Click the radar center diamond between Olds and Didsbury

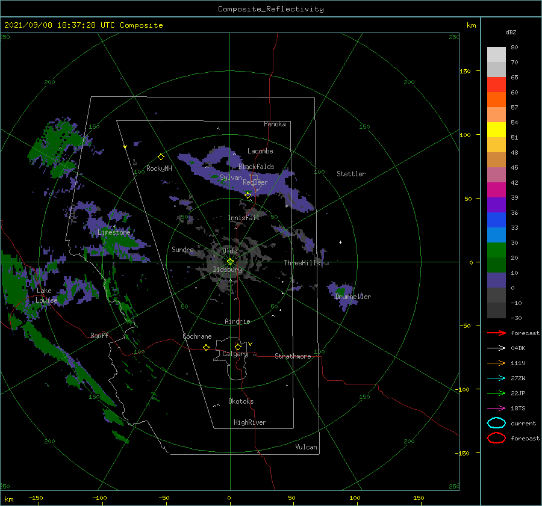[x=230, y=262]
